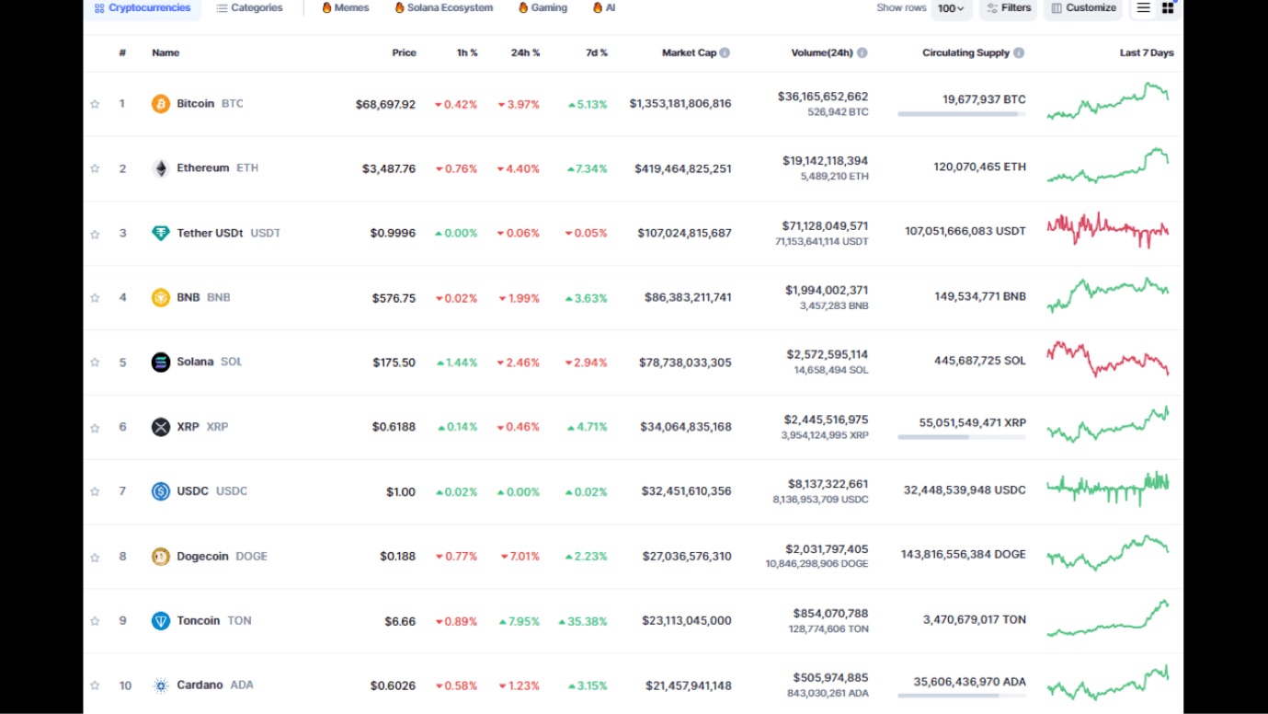Screen dimensions: 1268x714
Task: Favorite Cardano using its star
Action: click(95, 685)
